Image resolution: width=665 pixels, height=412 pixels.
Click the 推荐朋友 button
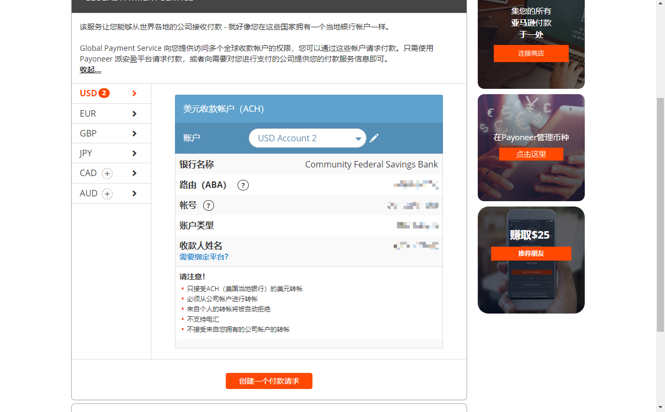[x=531, y=254]
